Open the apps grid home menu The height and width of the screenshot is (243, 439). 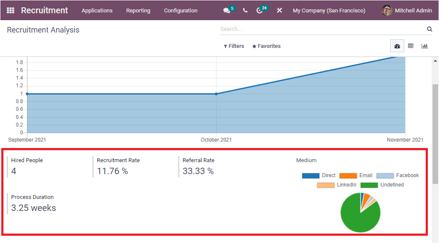click(10, 10)
